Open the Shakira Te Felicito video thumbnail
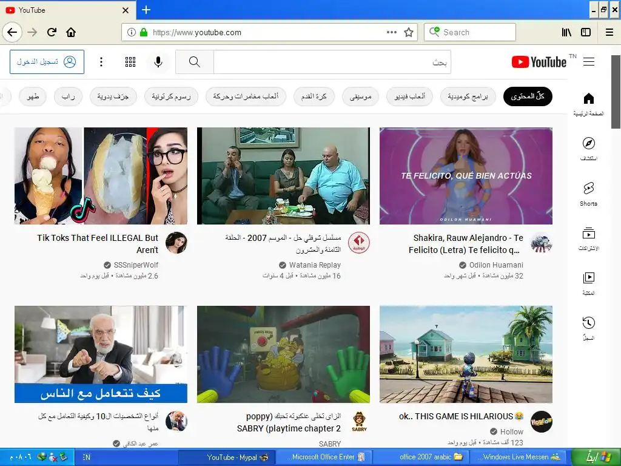 466,176
